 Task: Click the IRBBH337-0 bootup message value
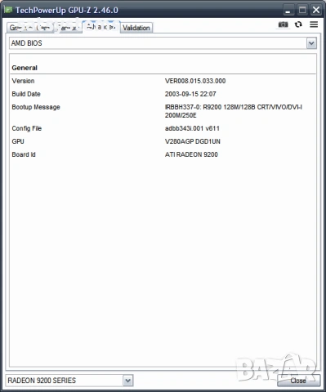pos(234,111)
